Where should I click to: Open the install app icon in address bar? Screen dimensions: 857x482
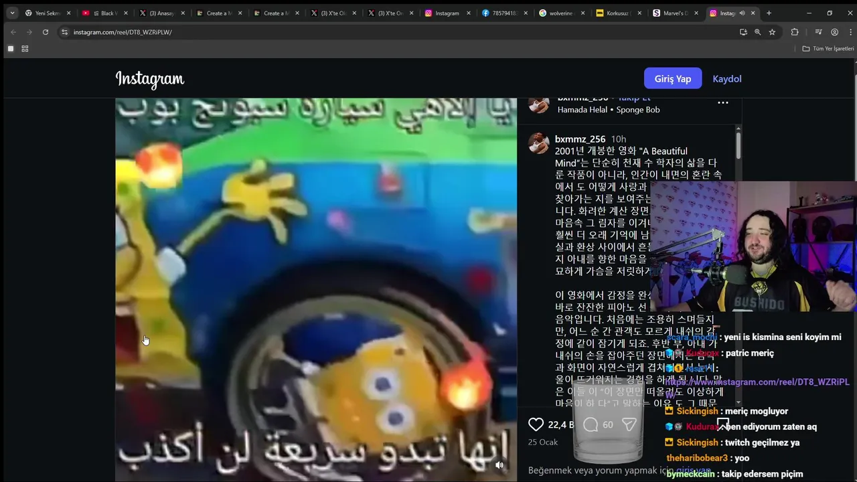tap(743, 31)
